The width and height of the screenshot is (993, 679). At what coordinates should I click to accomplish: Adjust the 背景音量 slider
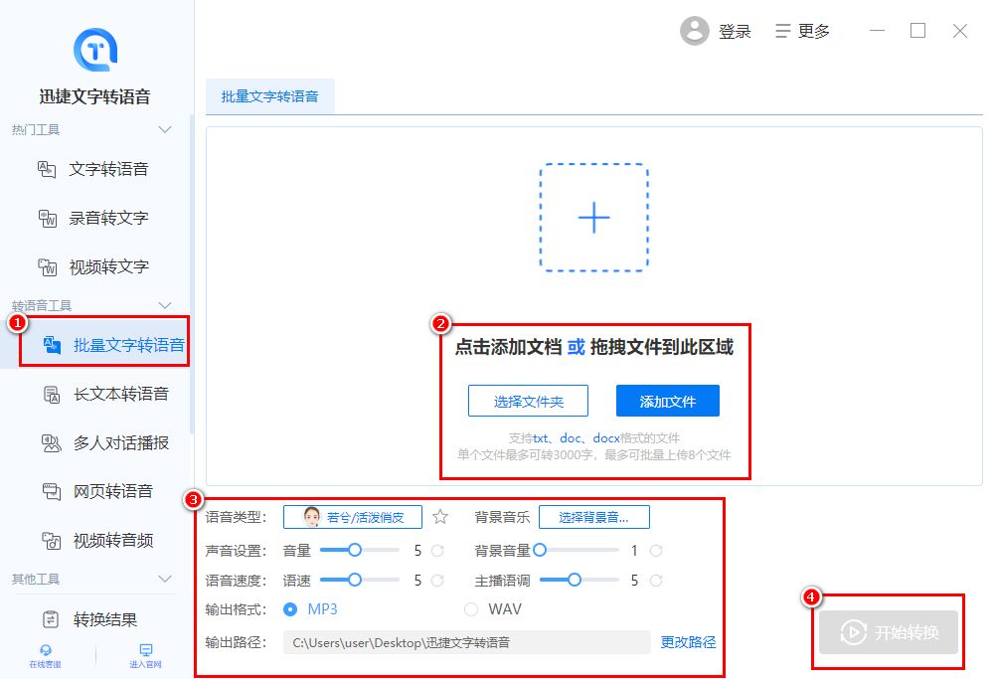click(x=577, y=550)
